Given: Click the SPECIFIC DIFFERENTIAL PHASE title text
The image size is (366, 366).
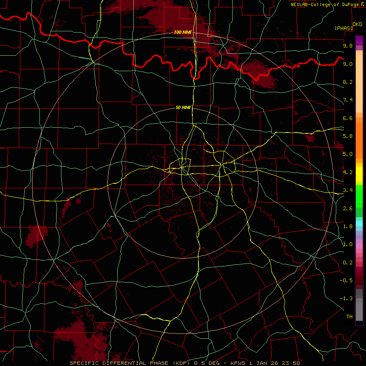Looking at the screenshot, I should [119, 363].
